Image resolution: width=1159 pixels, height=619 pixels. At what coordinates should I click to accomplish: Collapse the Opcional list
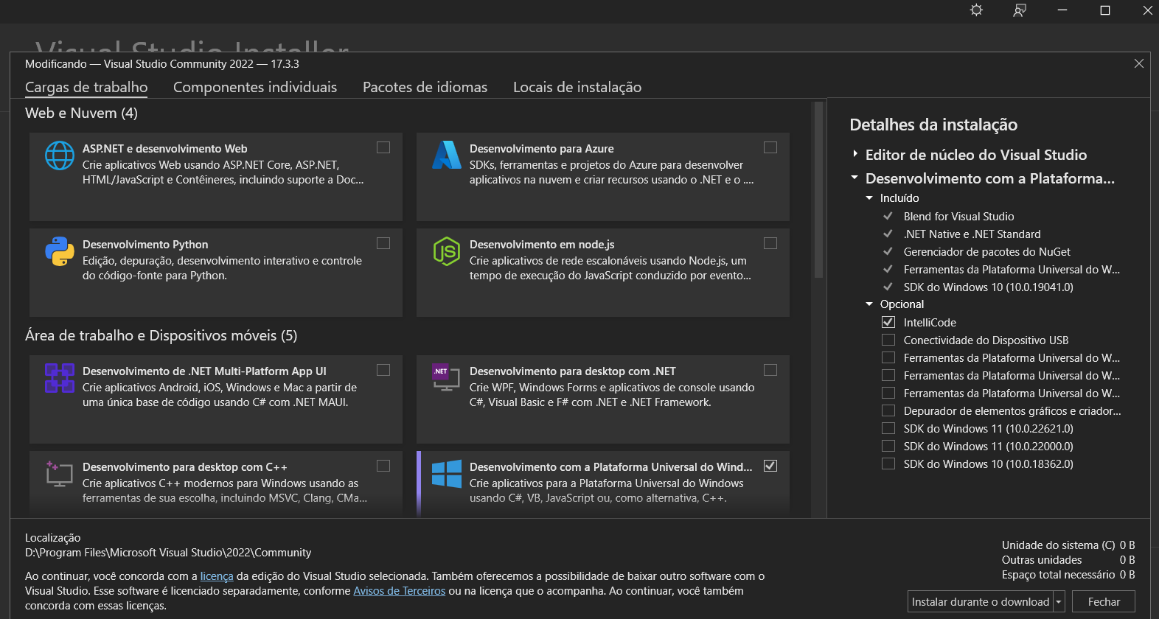(x=869, y=304)
